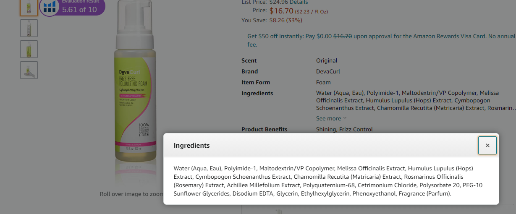Click the $16.70 price

point(281,11)
